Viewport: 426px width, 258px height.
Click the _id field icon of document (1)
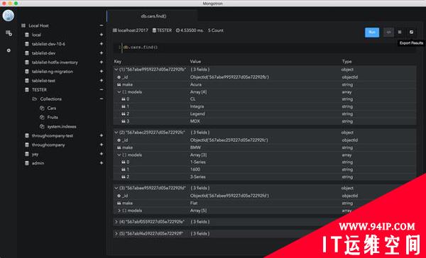pos(119,77)
